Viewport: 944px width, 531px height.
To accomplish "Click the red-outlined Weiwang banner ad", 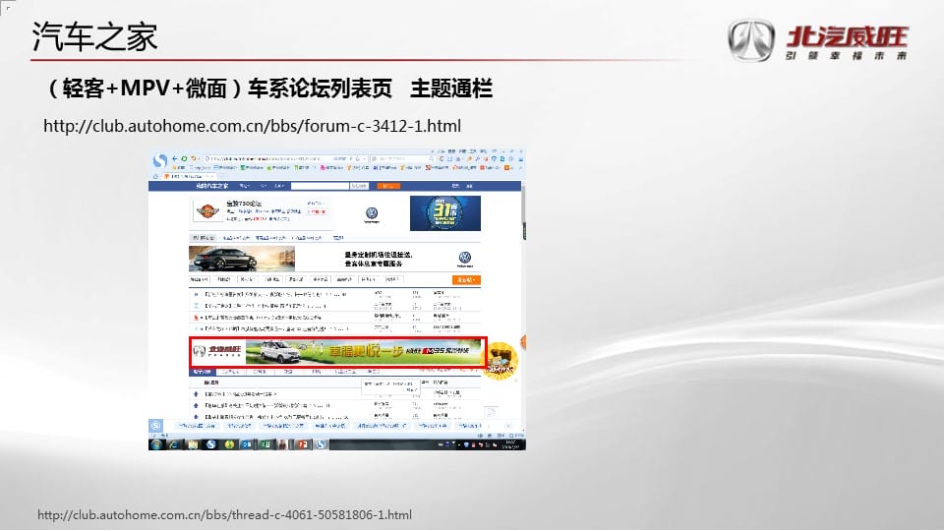I will [337, 352].
